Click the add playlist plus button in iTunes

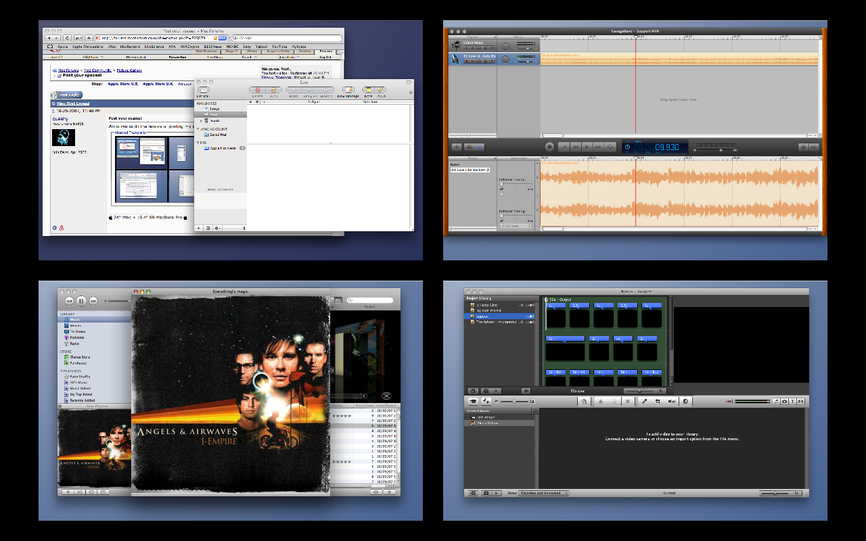click(68, 492)
